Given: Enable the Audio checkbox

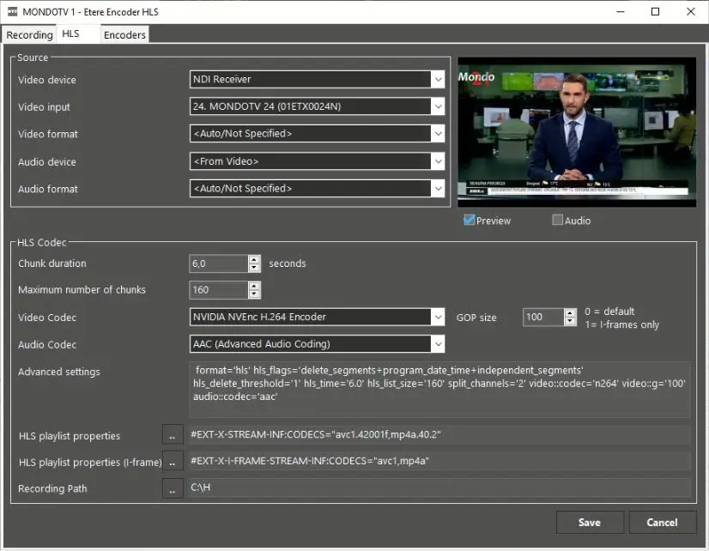Looking at the screenshot, I should click(558, 221).
